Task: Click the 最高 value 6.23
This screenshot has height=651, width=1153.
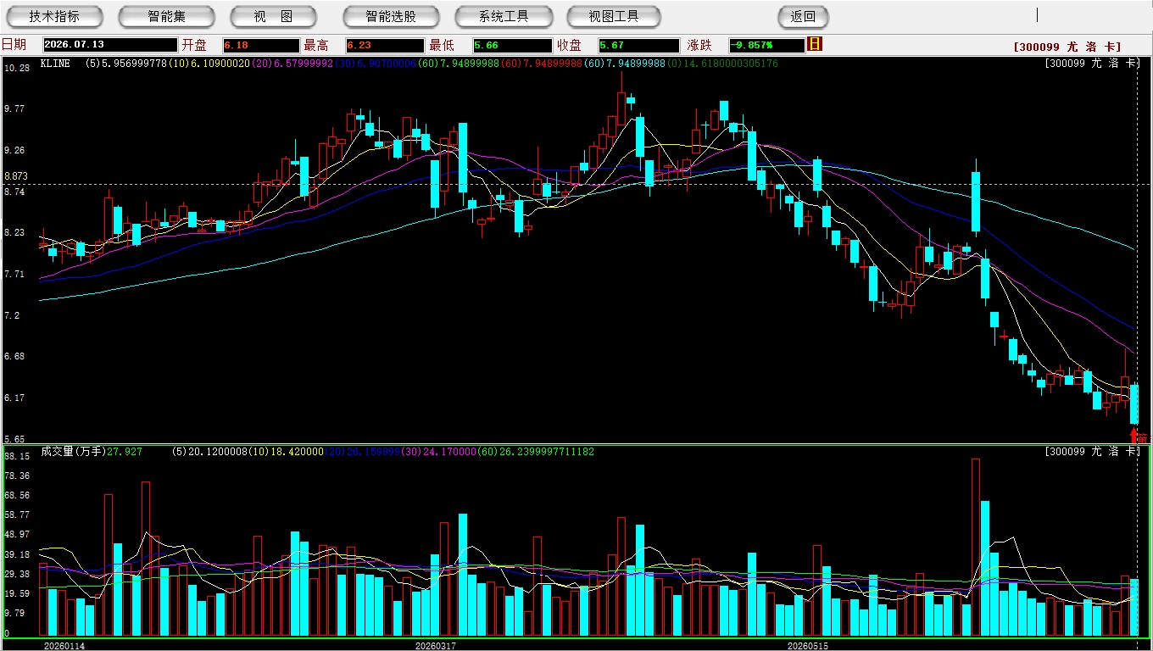Action: [385, 45]
